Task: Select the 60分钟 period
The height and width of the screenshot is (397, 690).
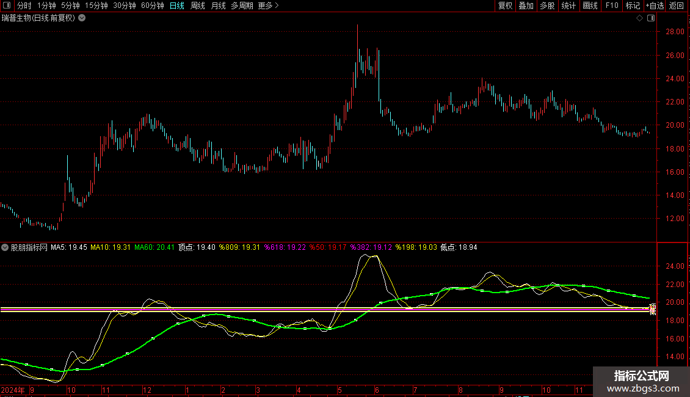Action: tap(153, 5)
